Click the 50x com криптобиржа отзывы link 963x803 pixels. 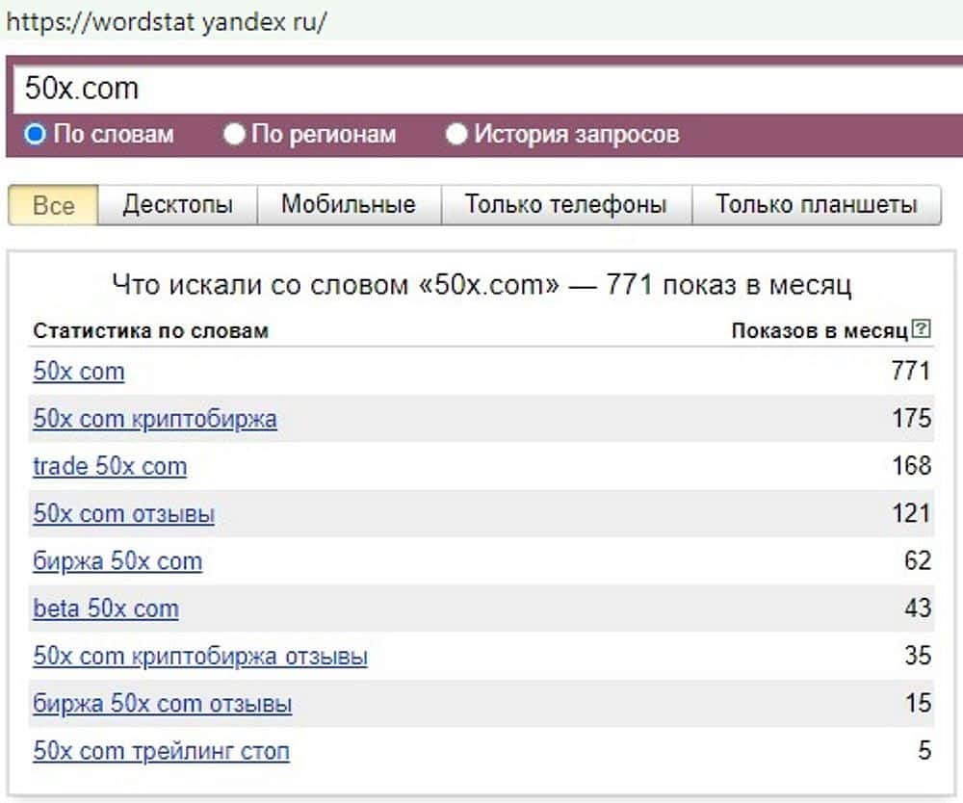click(x=200, y=657)
